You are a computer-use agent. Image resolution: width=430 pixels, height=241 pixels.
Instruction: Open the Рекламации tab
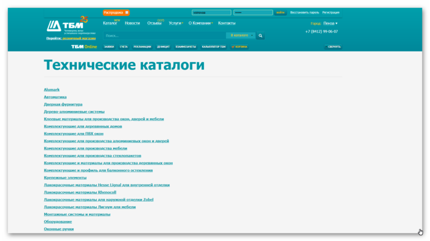click(142, 47)
